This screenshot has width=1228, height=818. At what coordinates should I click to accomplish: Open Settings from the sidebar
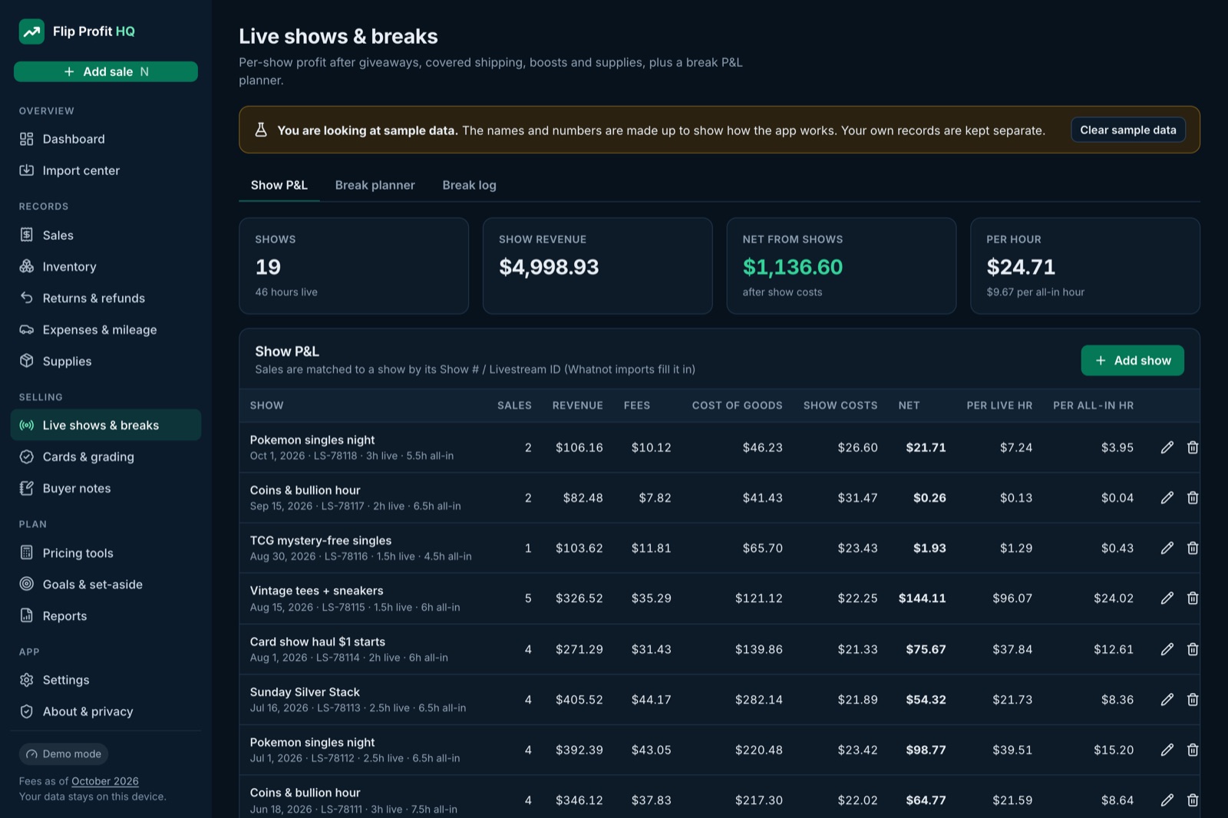106,680
